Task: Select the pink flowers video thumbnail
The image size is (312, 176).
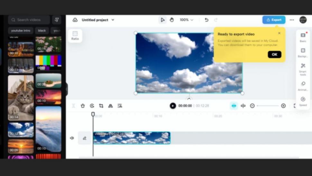Action: point(48,44)
